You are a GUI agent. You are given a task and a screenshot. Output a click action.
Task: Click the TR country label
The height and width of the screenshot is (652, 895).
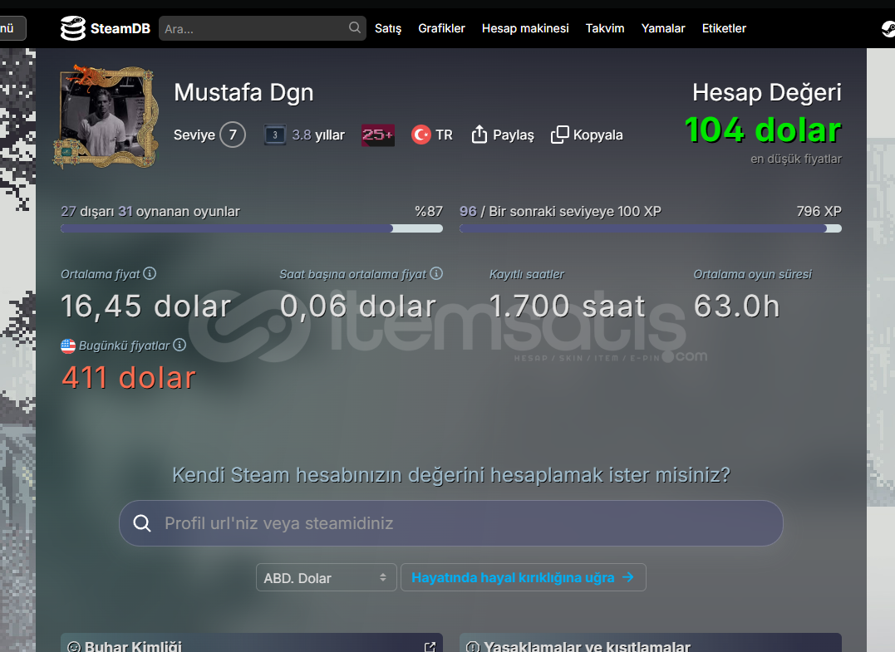click(444, 135)
